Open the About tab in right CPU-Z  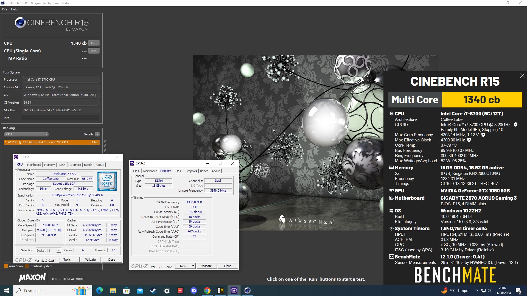(x=216, y=171)
